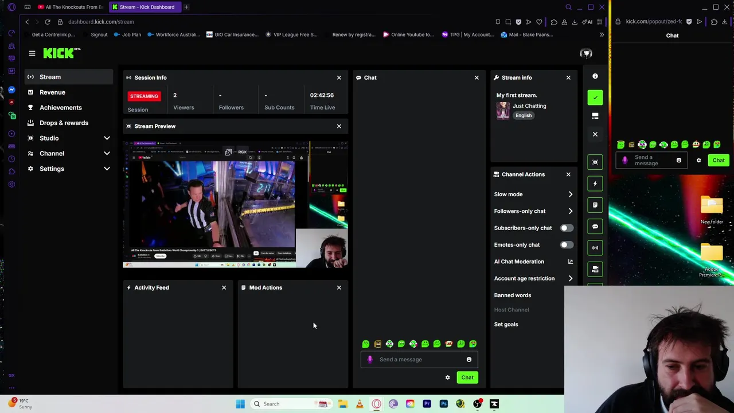Click the green checkmark button in the right toolbar
The height and width of the screenshot is (413, 734).
coord(595,98)
